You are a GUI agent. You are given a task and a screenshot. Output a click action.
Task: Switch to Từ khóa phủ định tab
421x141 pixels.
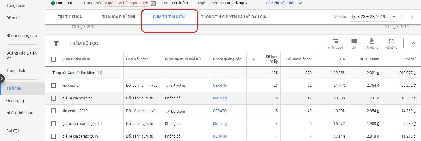click(x=119, y=17)
